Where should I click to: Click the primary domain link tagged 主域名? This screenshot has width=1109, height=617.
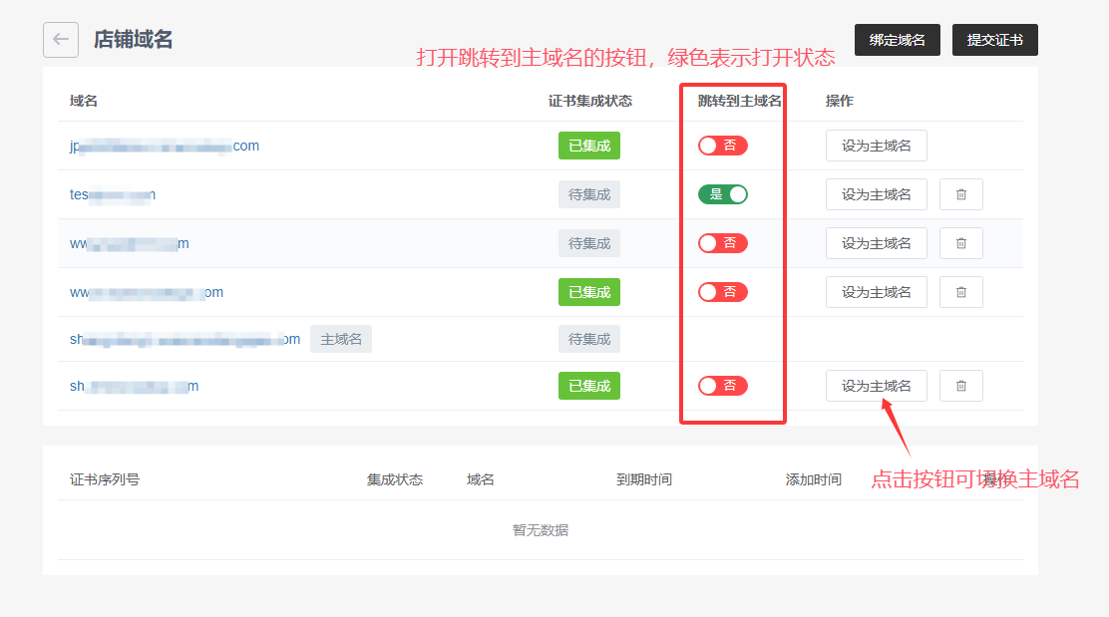coord(185,339)
